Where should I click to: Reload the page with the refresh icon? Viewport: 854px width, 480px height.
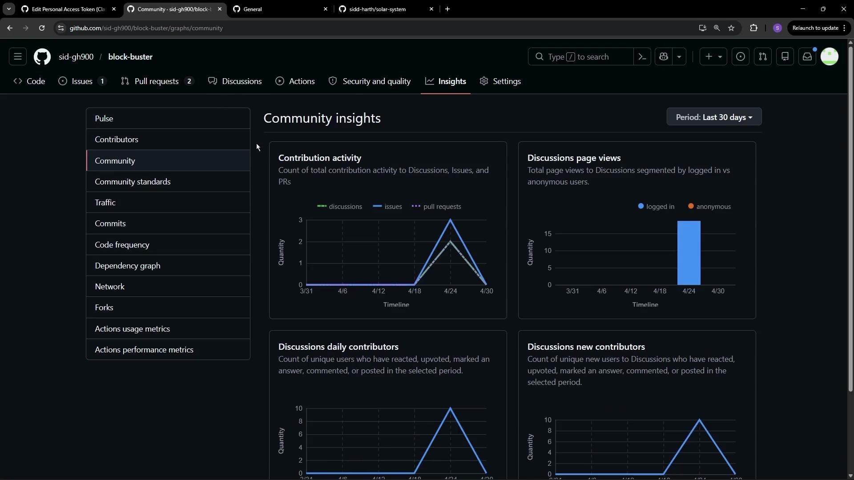tap(42, 28)
